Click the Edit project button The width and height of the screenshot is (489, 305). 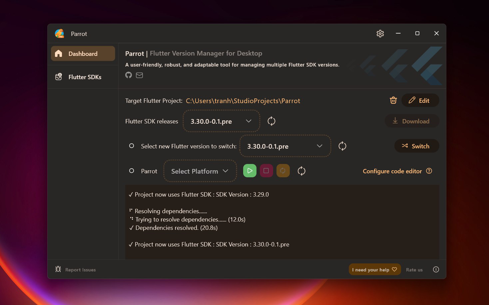(420, 100)
